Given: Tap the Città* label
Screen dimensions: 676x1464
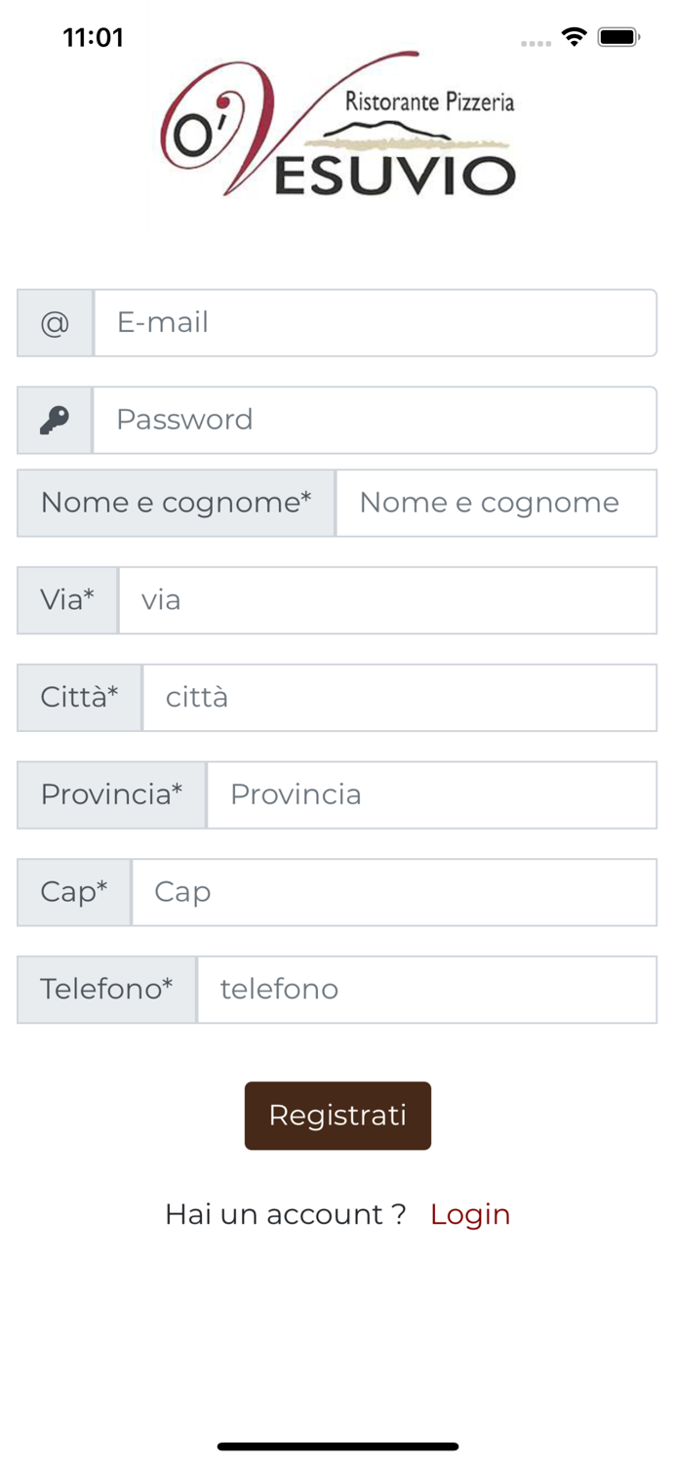Looking at the screenshot, I should pos(79,698).
